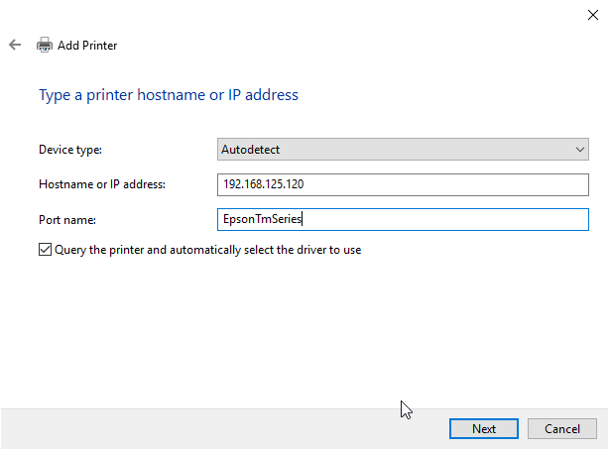Open the Autodetect device type dropdown
This screenshot has width=609, height=450.
tap(403, 149)
